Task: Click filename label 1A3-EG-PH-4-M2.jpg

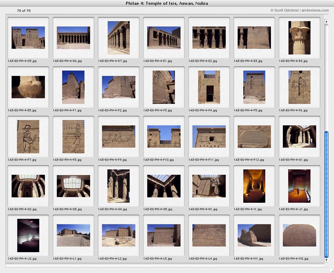Action: (x=294, y=259)
